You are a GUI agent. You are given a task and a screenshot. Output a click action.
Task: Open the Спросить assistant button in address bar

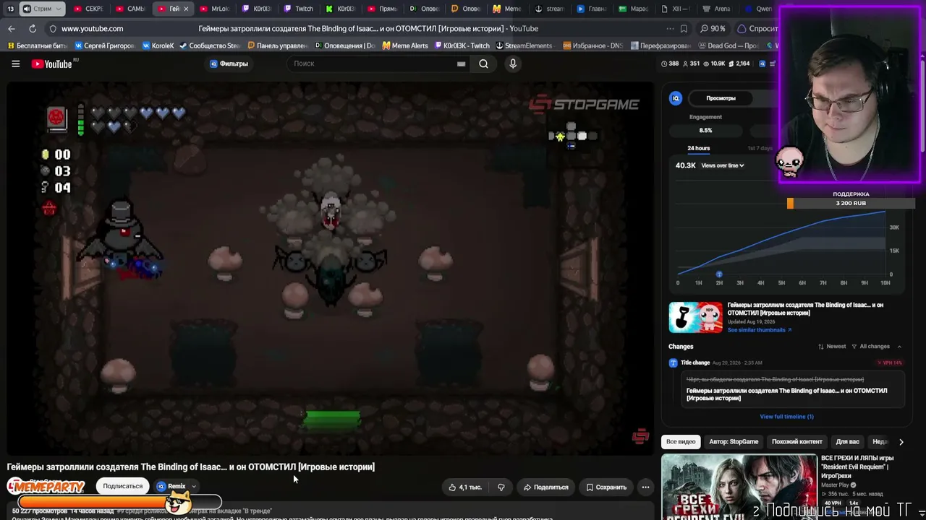[757, 28]
